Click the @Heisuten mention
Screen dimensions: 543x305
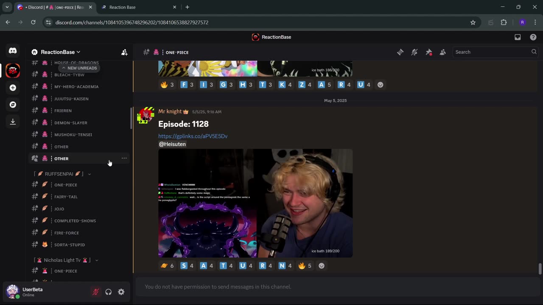pos(172,144)
